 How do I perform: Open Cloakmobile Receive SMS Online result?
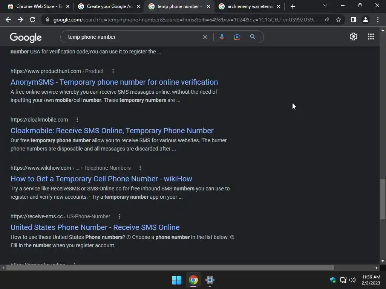112,131
